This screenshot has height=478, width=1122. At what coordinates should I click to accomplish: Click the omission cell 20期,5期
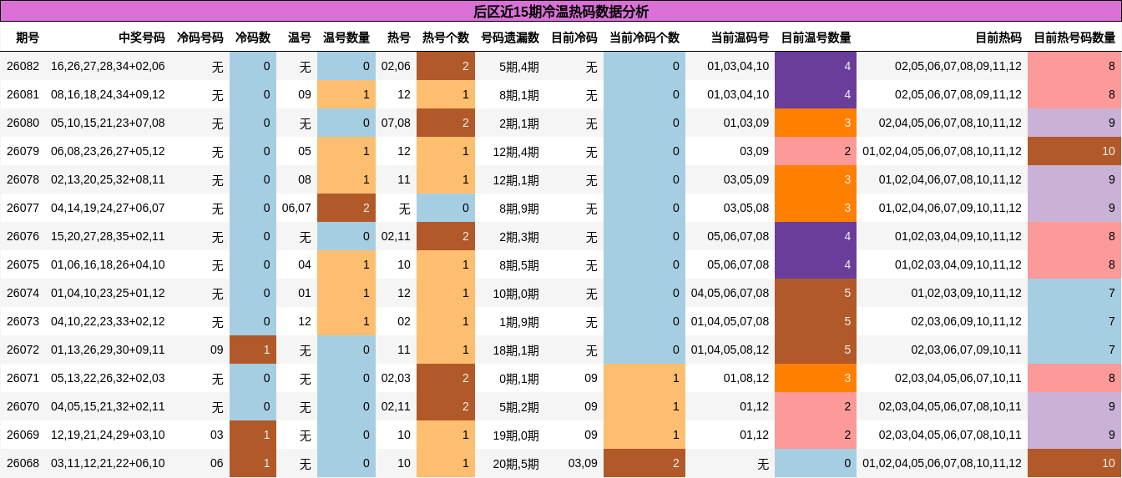pyautogui.click(x=516, y=464)
